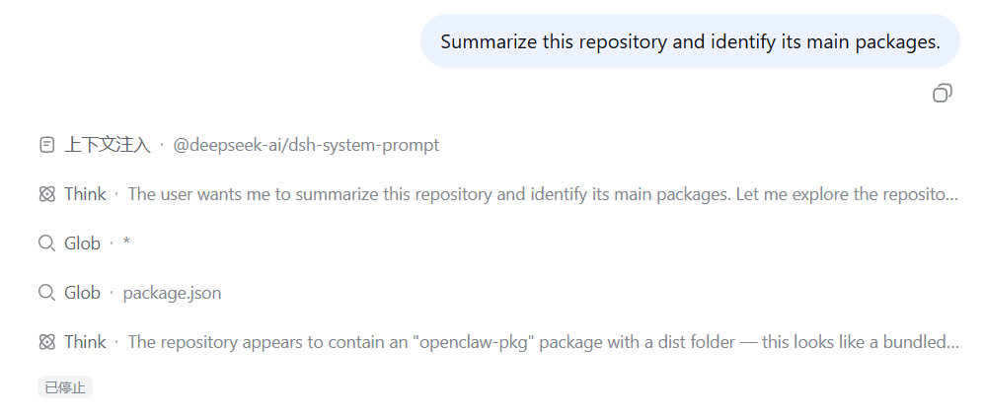Click the second Think label
This screenshot has height=417, width=984.
[85, 342]
